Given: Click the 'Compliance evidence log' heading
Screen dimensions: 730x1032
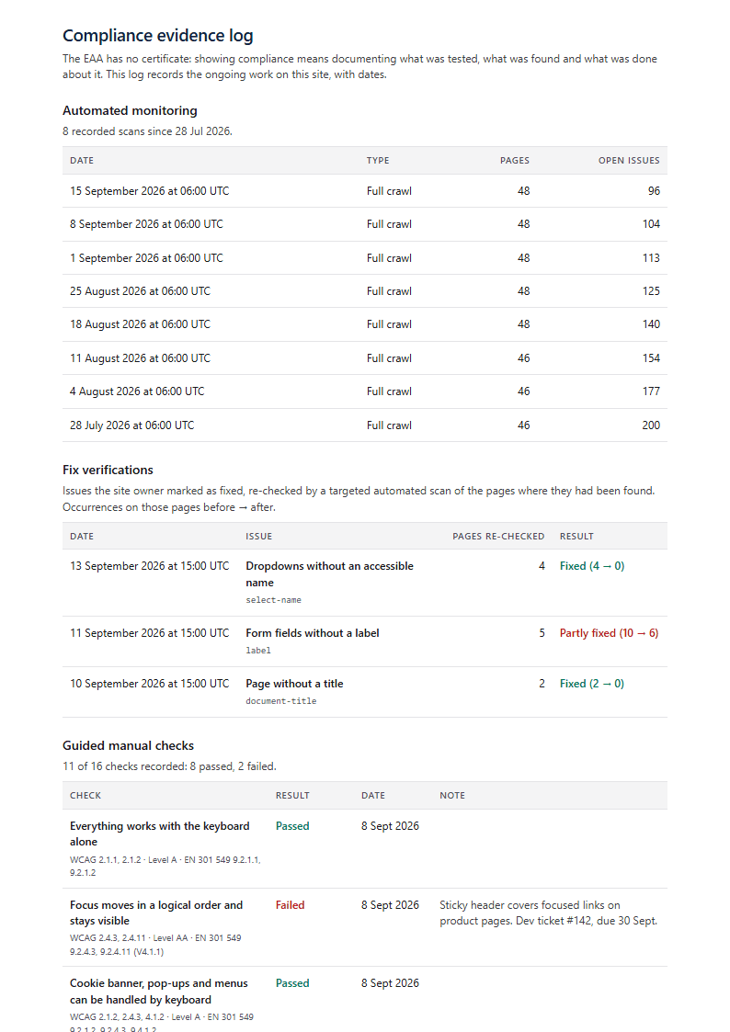Looking at the screenshot, I should coord(158,36).
